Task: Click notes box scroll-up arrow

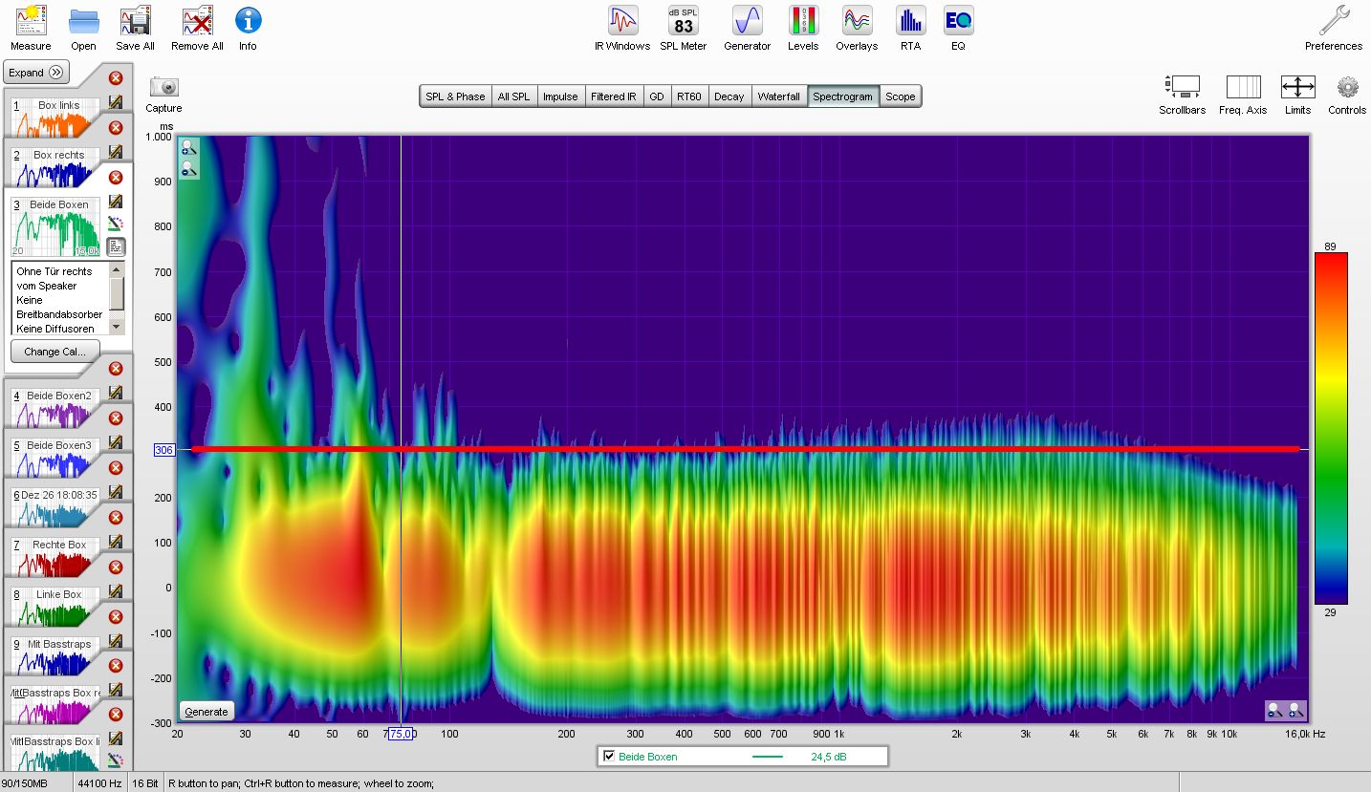Action: pyautogui.click(x=117, y=268)
